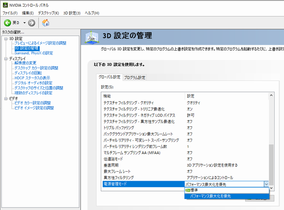The image size is (284, 210).
Task: Open the back history dropdown arrow
Action: 25,23
